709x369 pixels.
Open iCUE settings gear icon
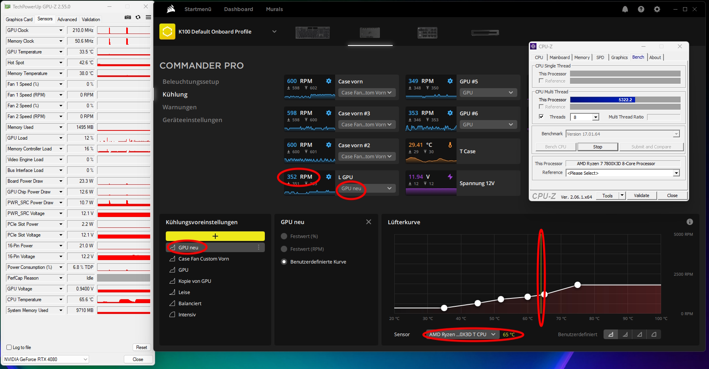[x=657, y=9]
